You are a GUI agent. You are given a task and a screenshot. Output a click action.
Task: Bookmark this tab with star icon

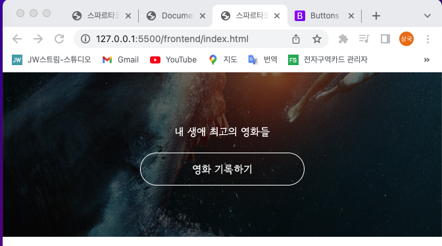pos(317,39)
